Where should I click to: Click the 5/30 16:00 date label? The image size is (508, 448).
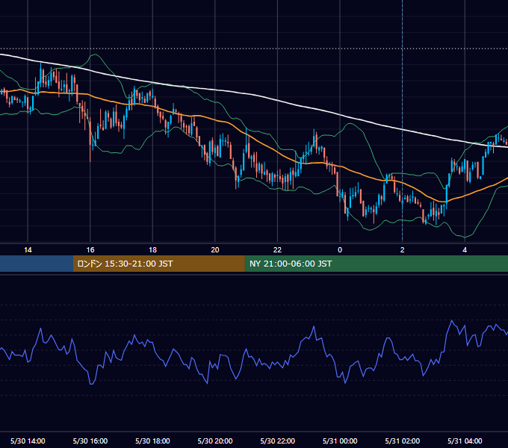click(x=90, y=441)
